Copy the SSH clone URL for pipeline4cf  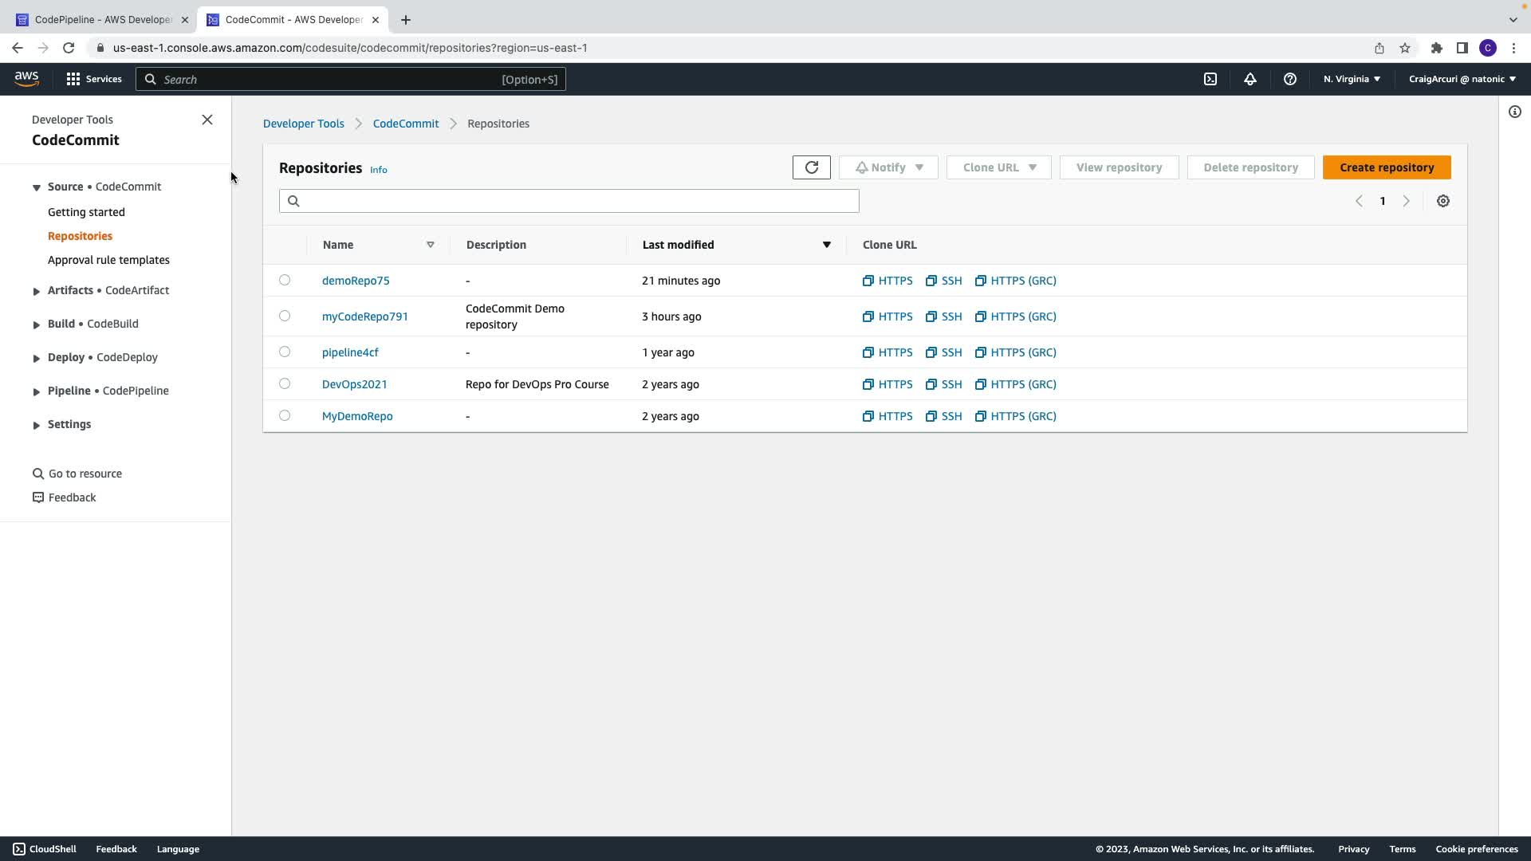point(943,352)
